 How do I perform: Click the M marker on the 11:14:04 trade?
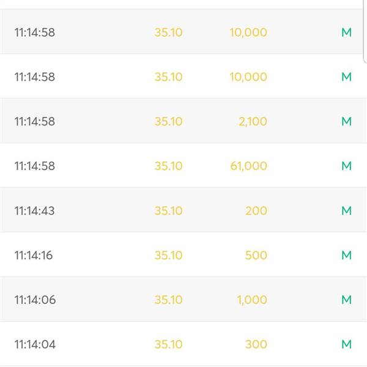[x=346, y=344]
